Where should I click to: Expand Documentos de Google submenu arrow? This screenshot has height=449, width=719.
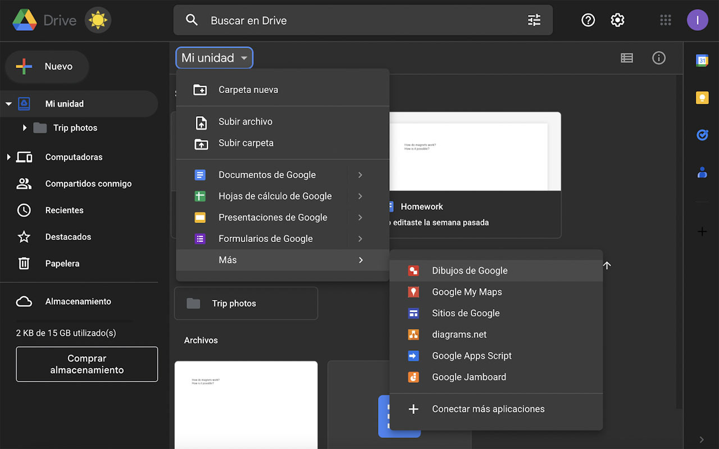coord(361,175)
